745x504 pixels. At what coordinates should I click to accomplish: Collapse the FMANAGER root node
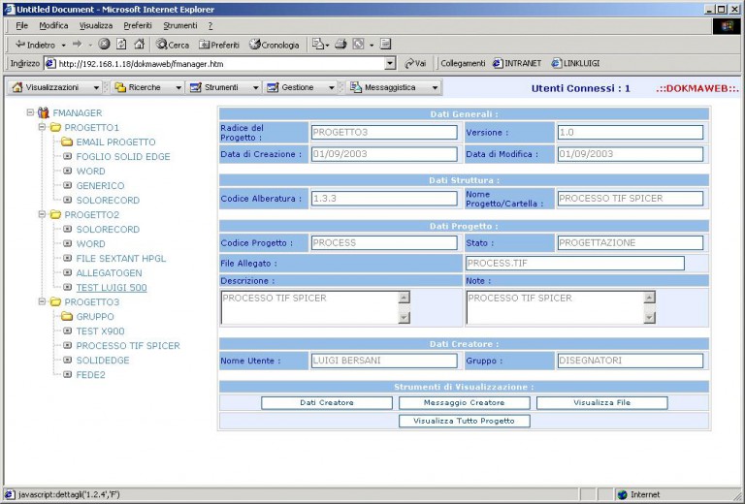[x=30, y=112]
